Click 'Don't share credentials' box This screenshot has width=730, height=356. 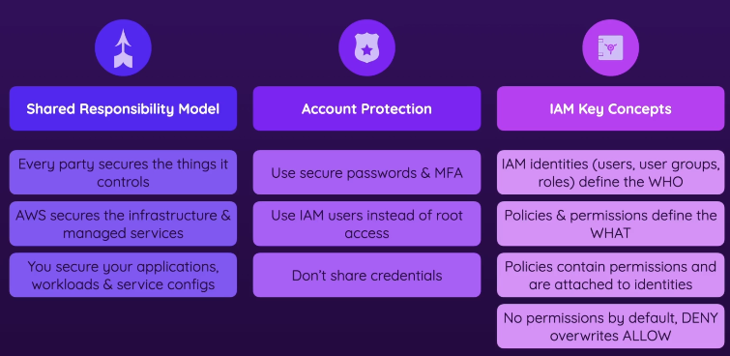[366, 275]
